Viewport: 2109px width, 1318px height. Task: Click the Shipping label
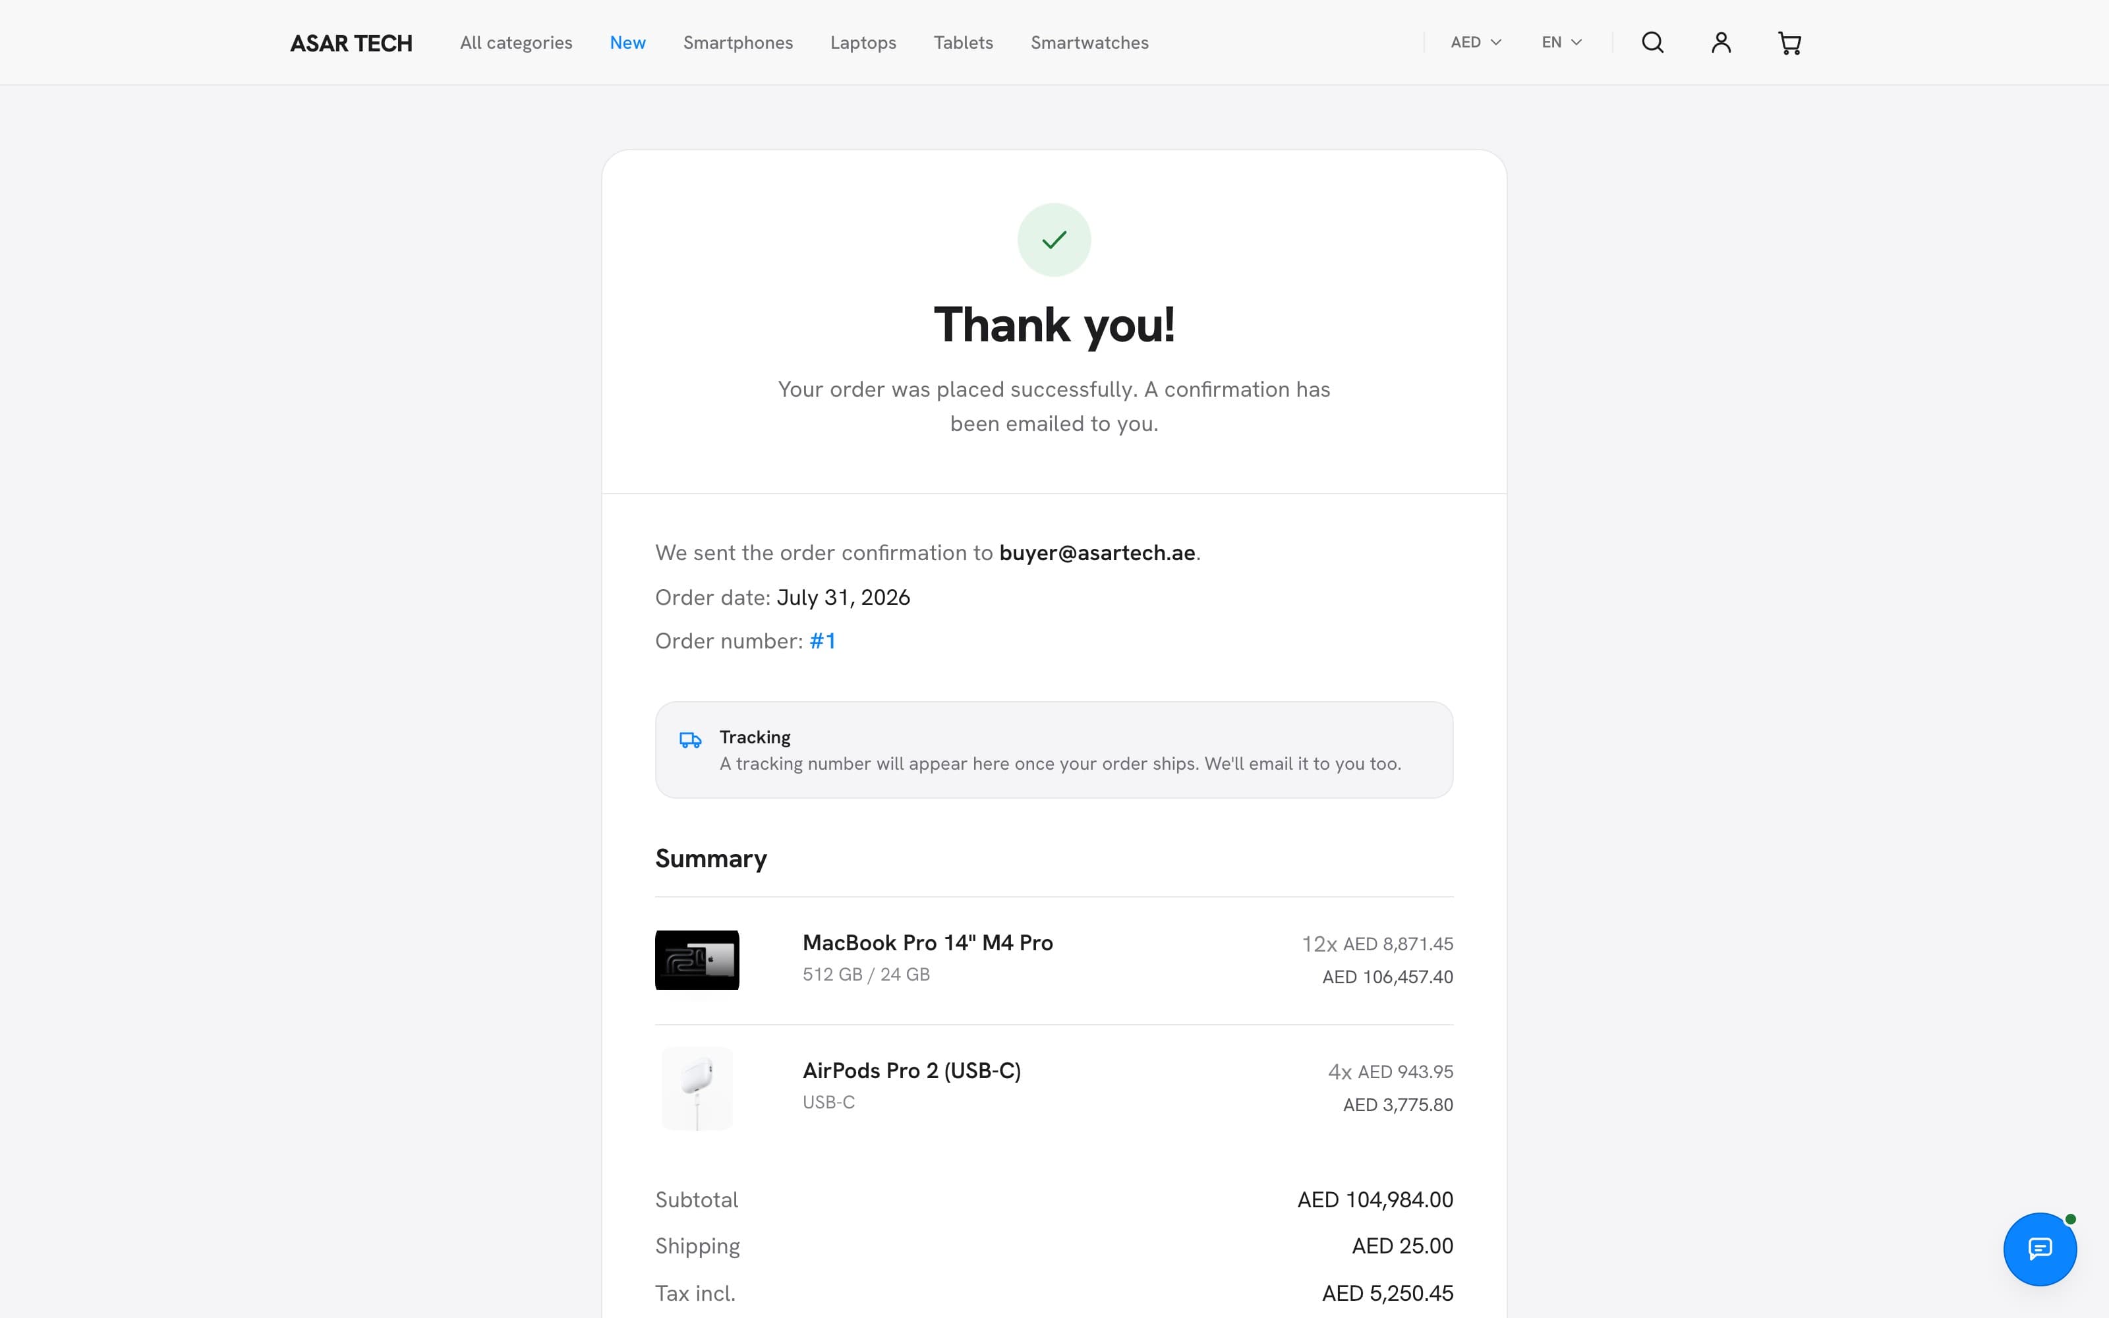click(697, 1247)
